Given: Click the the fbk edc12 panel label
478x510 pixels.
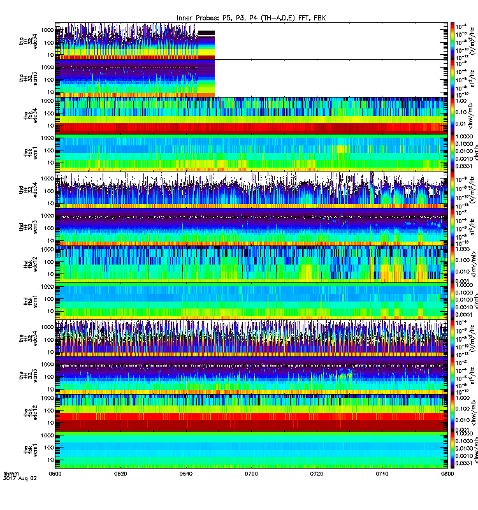Looking at the screenshot, I should (x=31, y=412).
